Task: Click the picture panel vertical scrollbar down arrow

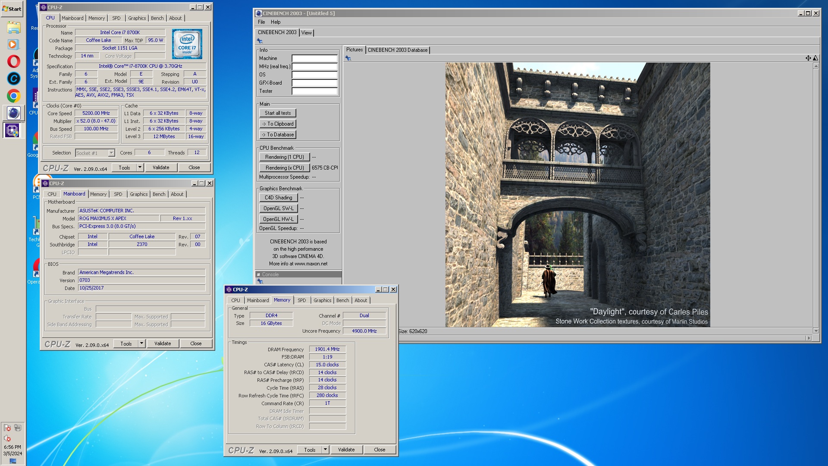Action: point(815,331)
